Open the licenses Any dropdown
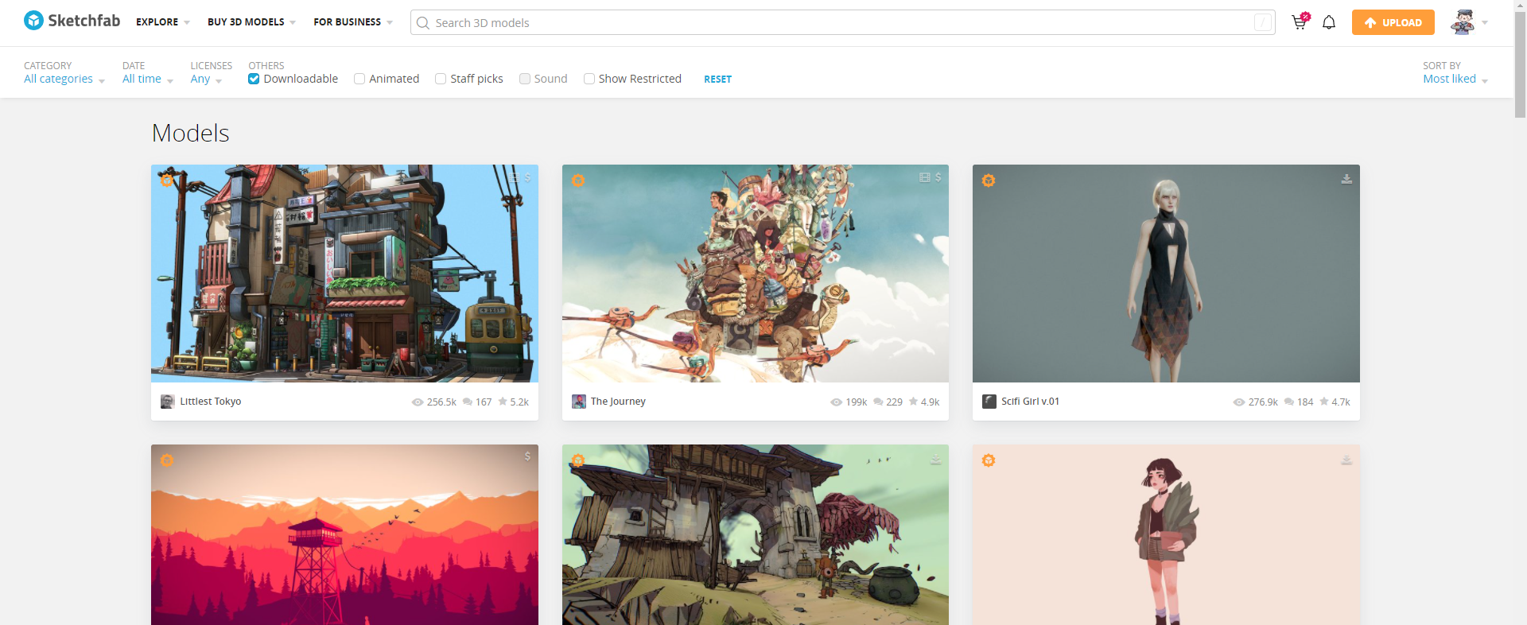1527x625 pixels. (207, 79)
